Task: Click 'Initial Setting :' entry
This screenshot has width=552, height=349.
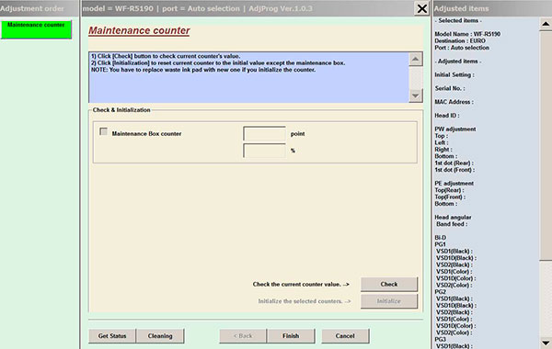Action: (x=454, y=75)
